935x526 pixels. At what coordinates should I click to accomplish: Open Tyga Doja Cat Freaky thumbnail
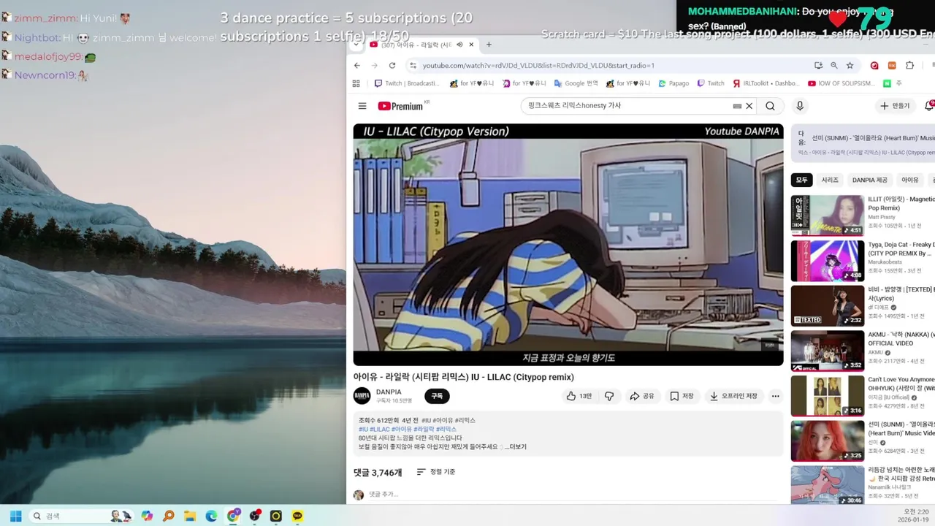click(828, 261)
